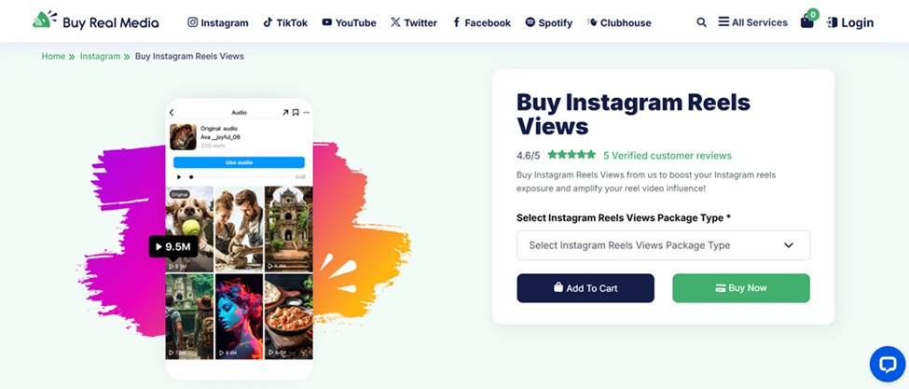Click the dropdown chevron arrow
Viewport: 909px width, 389px height.
click(x=789, y=245)
